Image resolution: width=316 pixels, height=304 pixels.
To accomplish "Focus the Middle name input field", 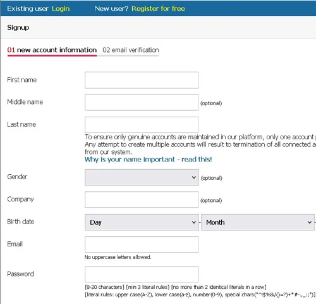I will coord(142,103).
